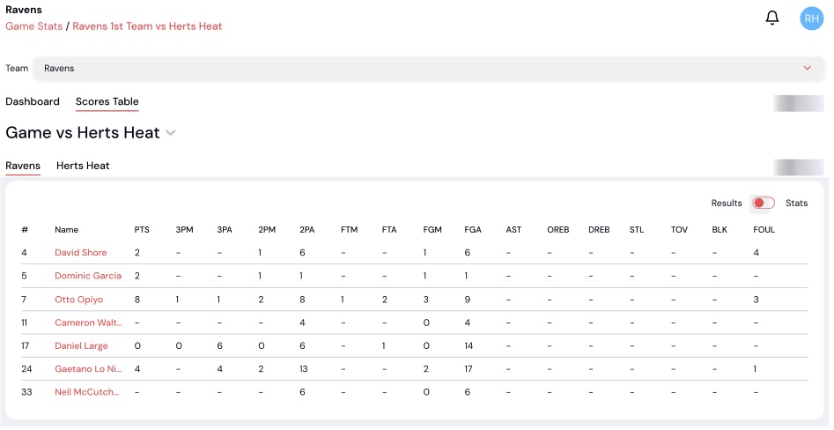
Task: Click the FOUL column header
Action: pos(764,230)
